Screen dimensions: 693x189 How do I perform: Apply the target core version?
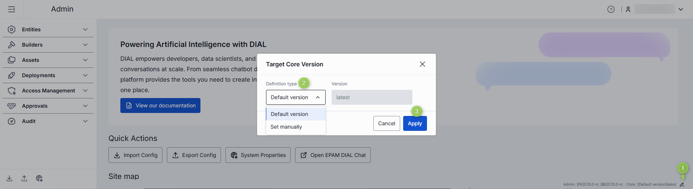pos(415,123)
